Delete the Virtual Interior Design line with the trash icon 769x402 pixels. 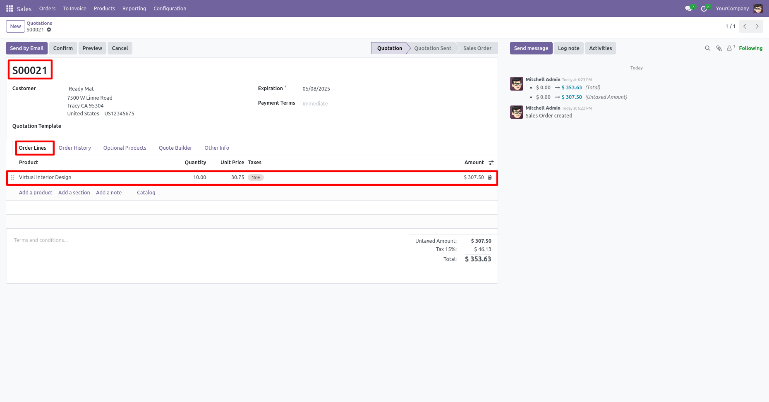pyautogui.click(x=490, y=177)
